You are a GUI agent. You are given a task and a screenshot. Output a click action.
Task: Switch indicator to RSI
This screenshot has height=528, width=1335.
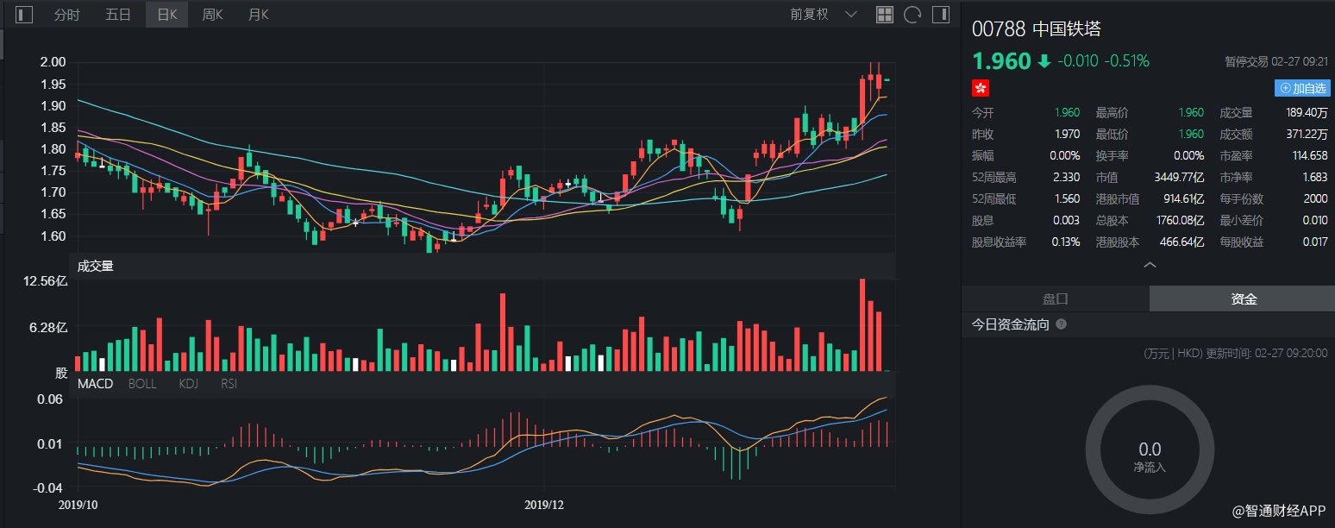229,383
